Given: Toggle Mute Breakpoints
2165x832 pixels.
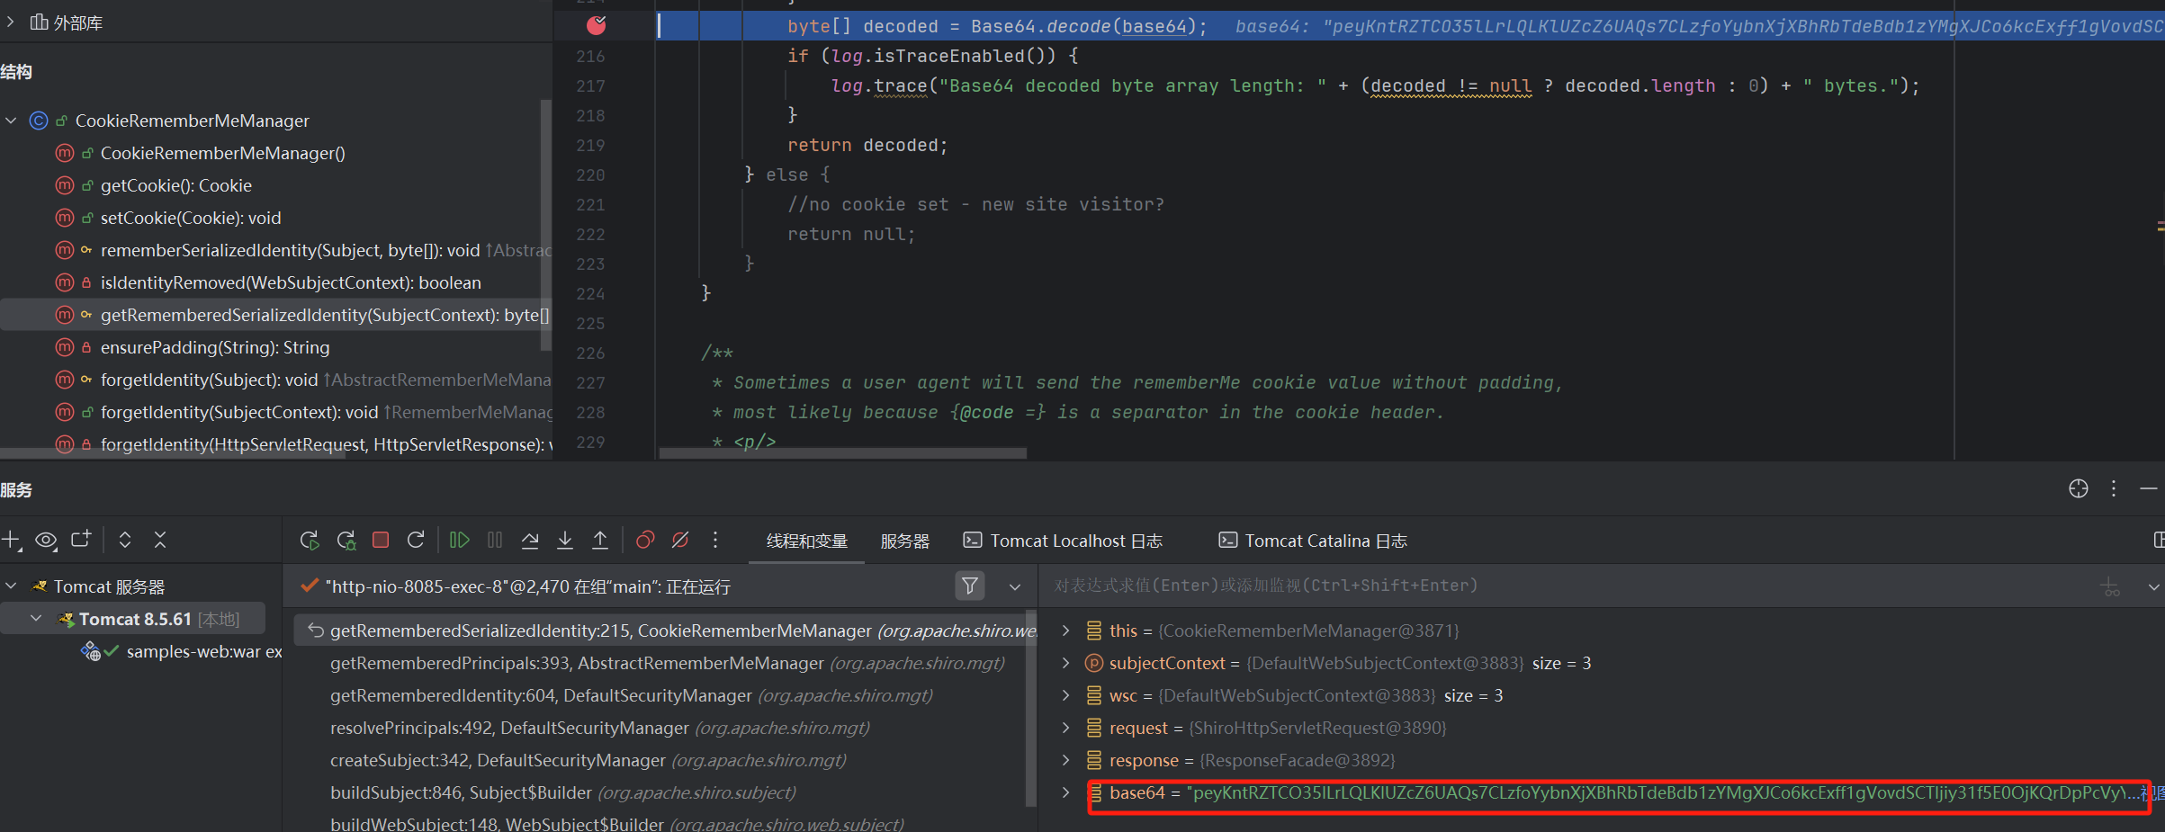Looking at the screenshot, I should pos(680,540).
